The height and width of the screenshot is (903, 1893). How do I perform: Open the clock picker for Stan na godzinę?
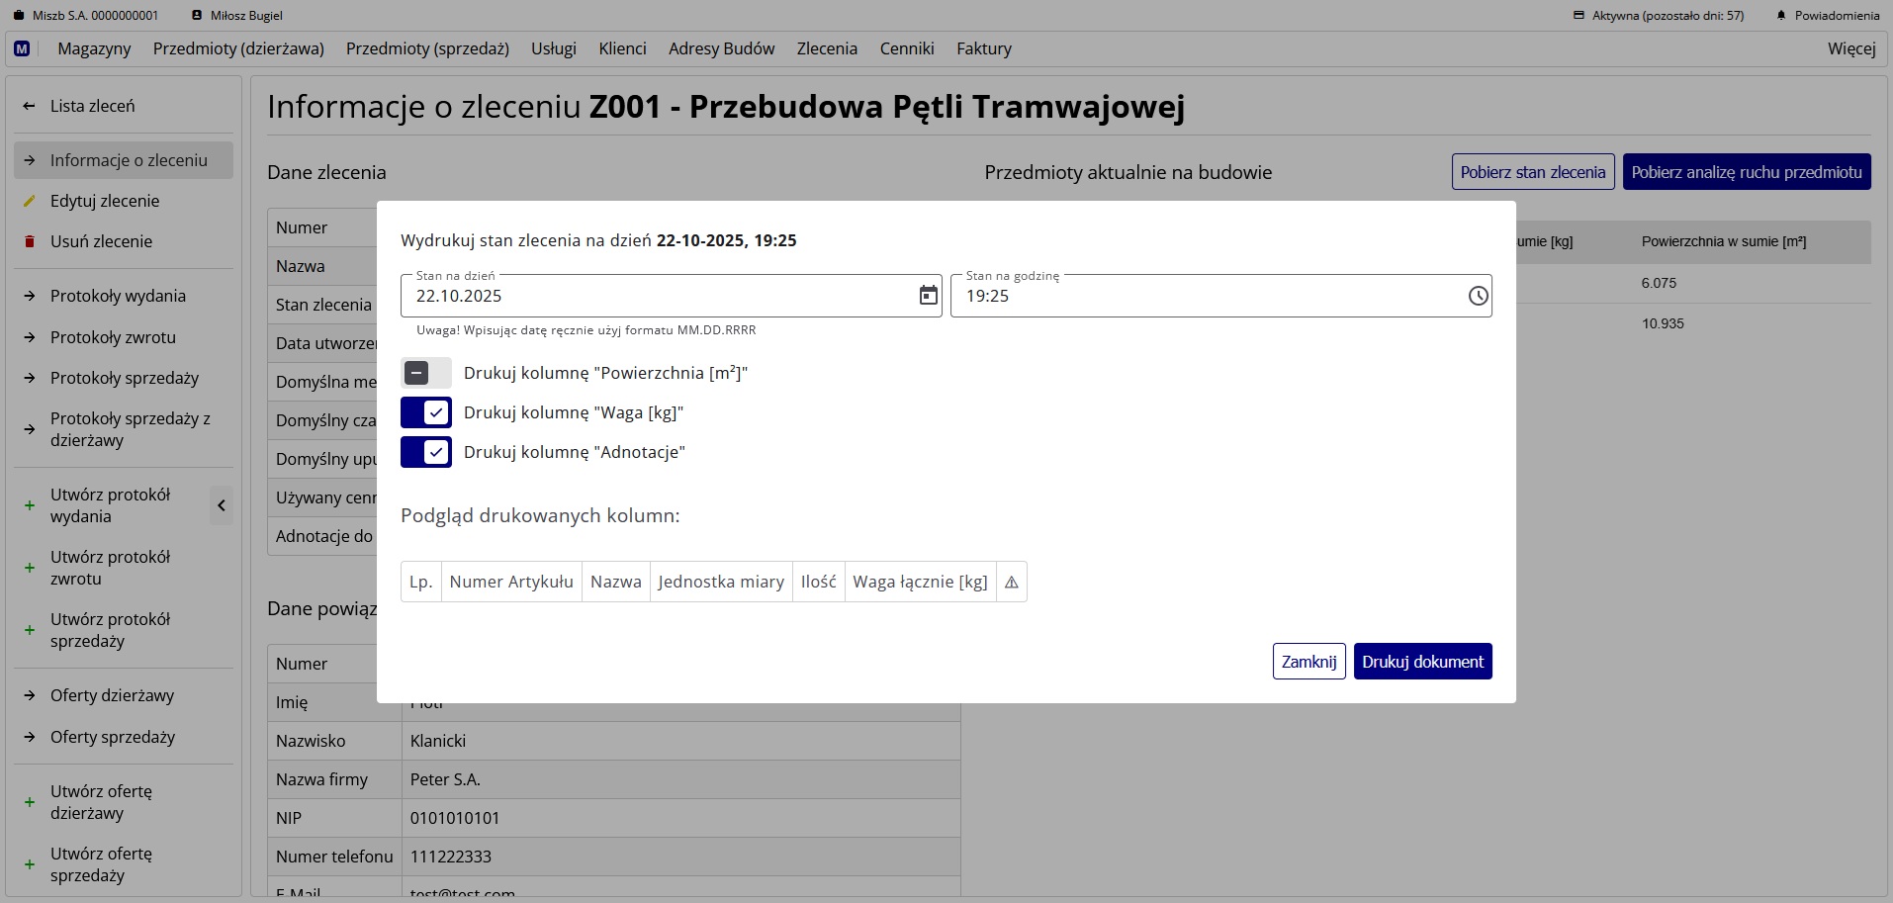(1479, 296)
